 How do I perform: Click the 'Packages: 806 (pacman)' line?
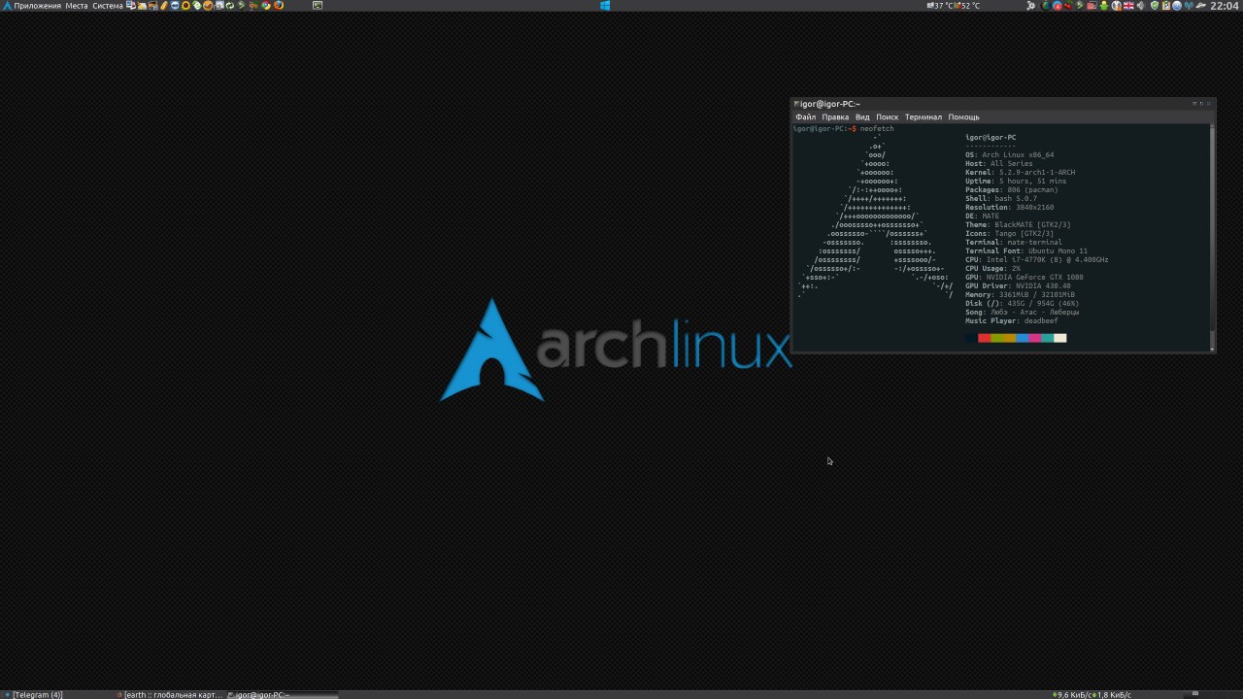[1012, 190]
